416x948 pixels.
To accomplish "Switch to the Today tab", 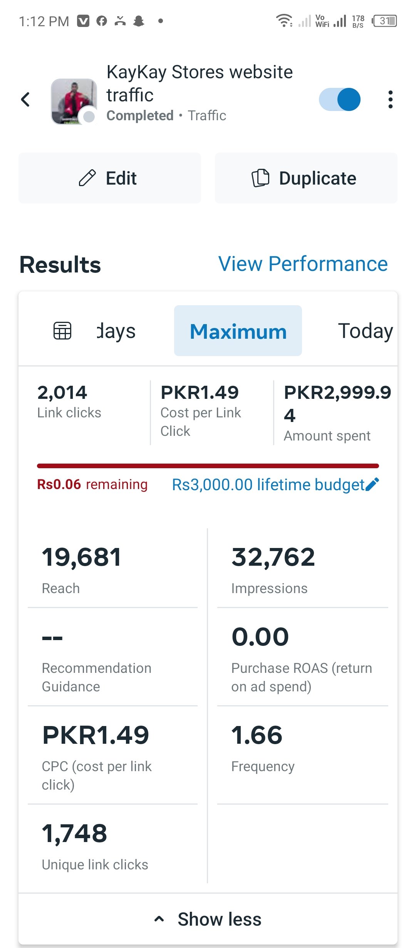I will [365, 331].
